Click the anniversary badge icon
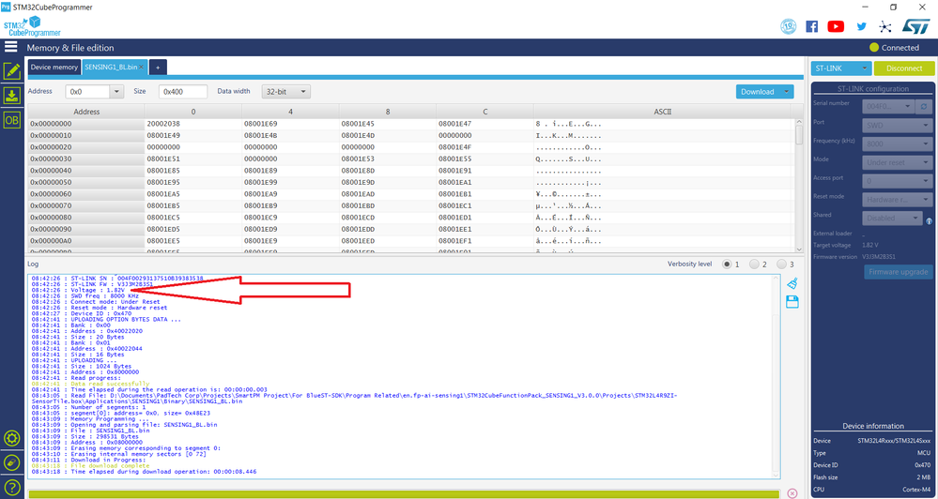Image resolution: width=938 pixels, height=499 pixels. (x=789, y=26)
